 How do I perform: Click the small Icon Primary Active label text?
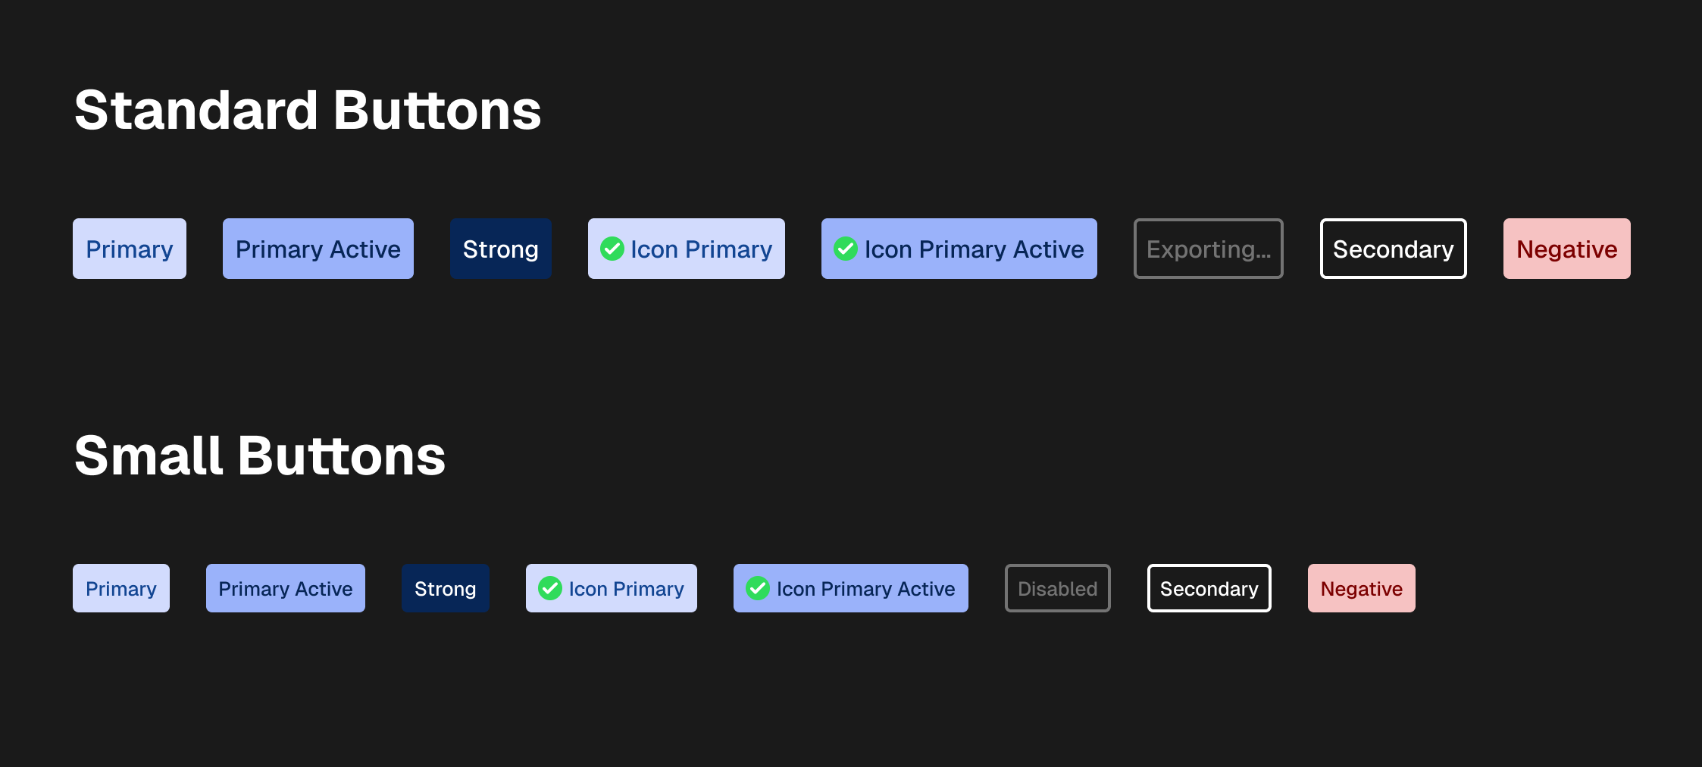(865, 588)
